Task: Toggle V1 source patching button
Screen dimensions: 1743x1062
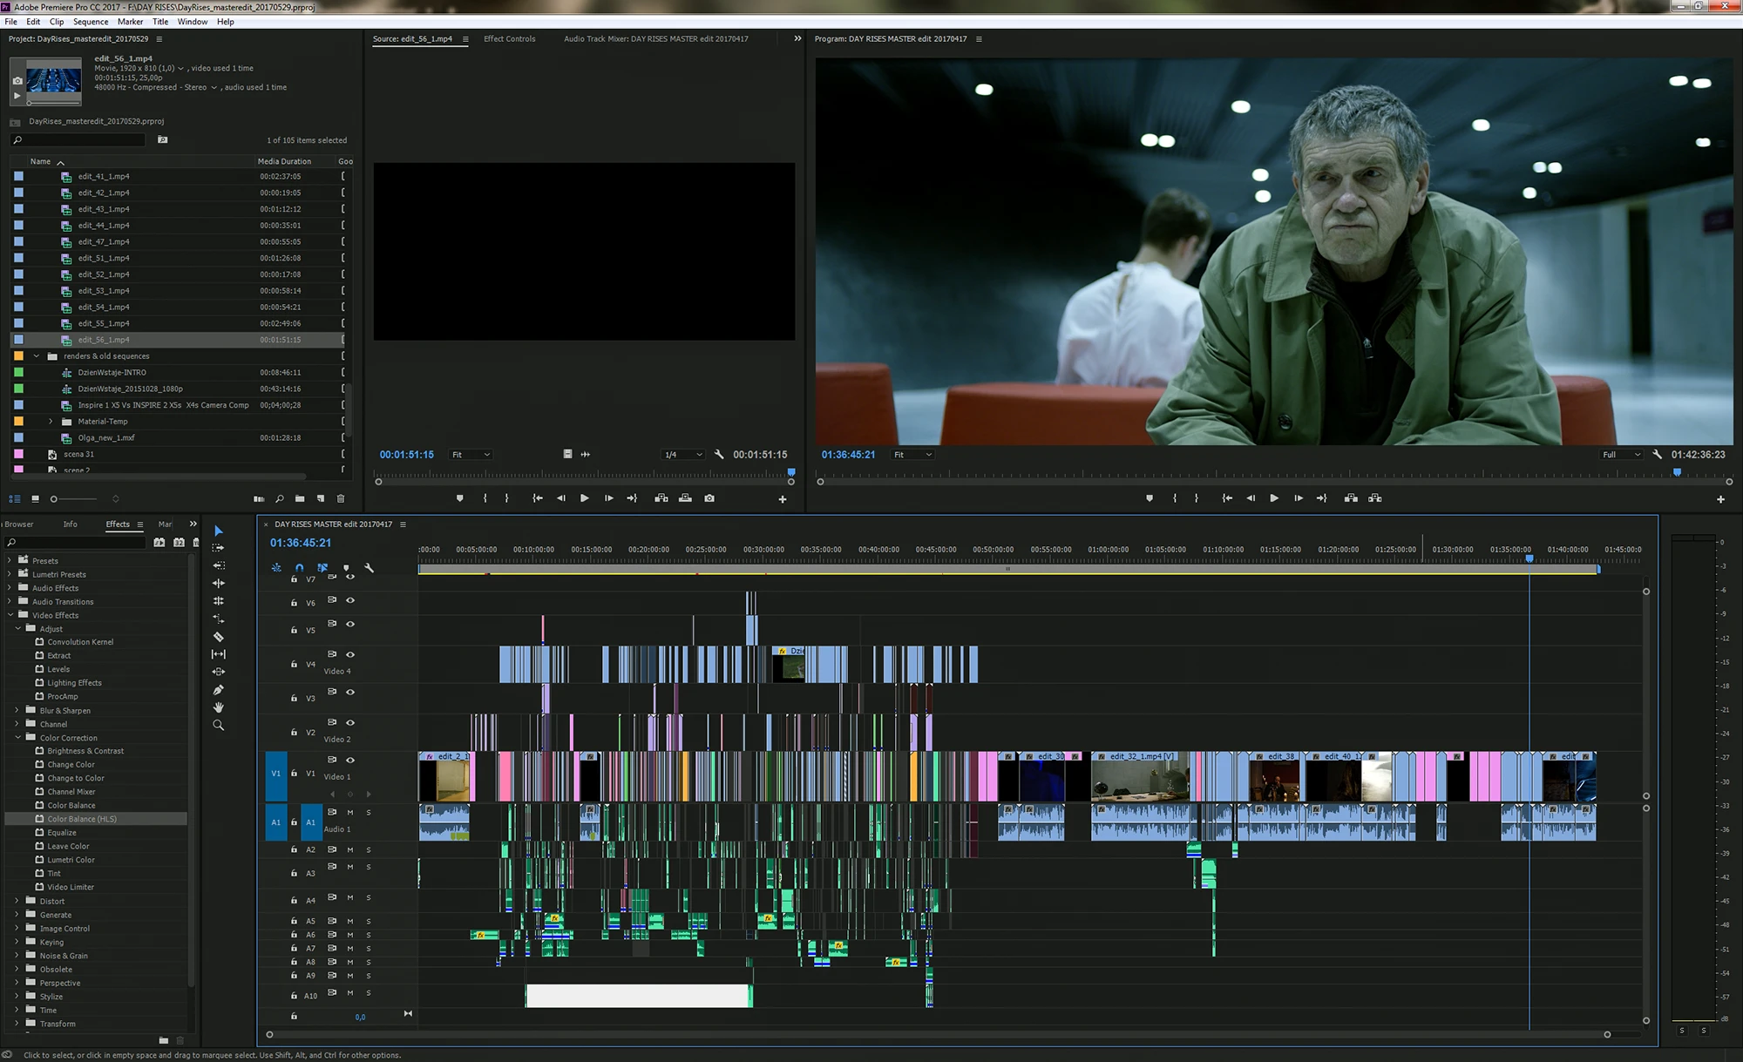Action: point(276,774)
